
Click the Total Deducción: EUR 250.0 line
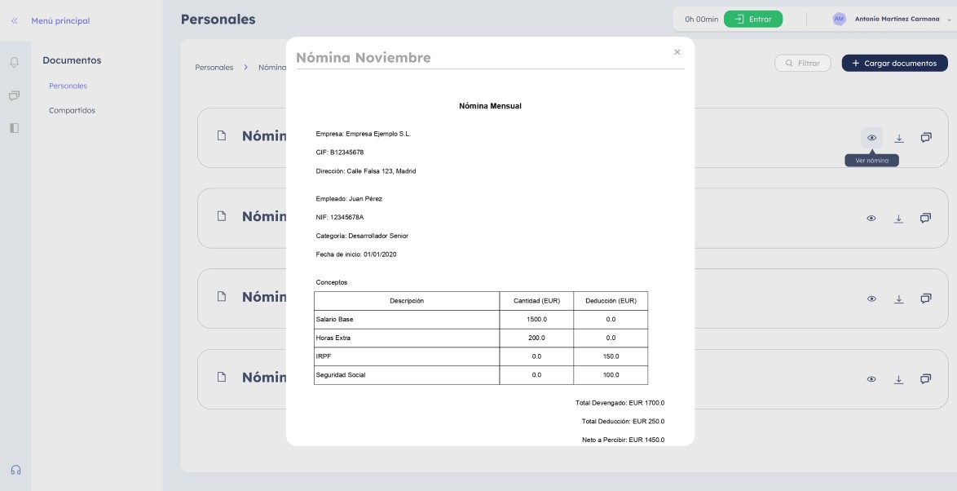pos(623,422)
